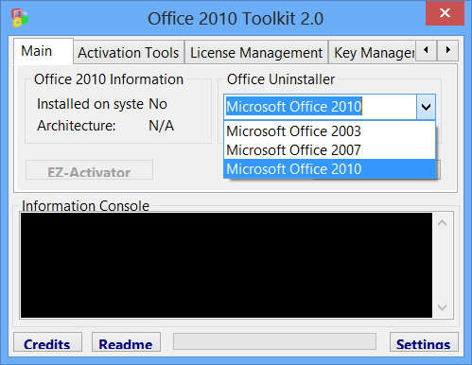Click the console scrollbar down arrow
The image size is (472, 365).
click(x=442, y=307)
